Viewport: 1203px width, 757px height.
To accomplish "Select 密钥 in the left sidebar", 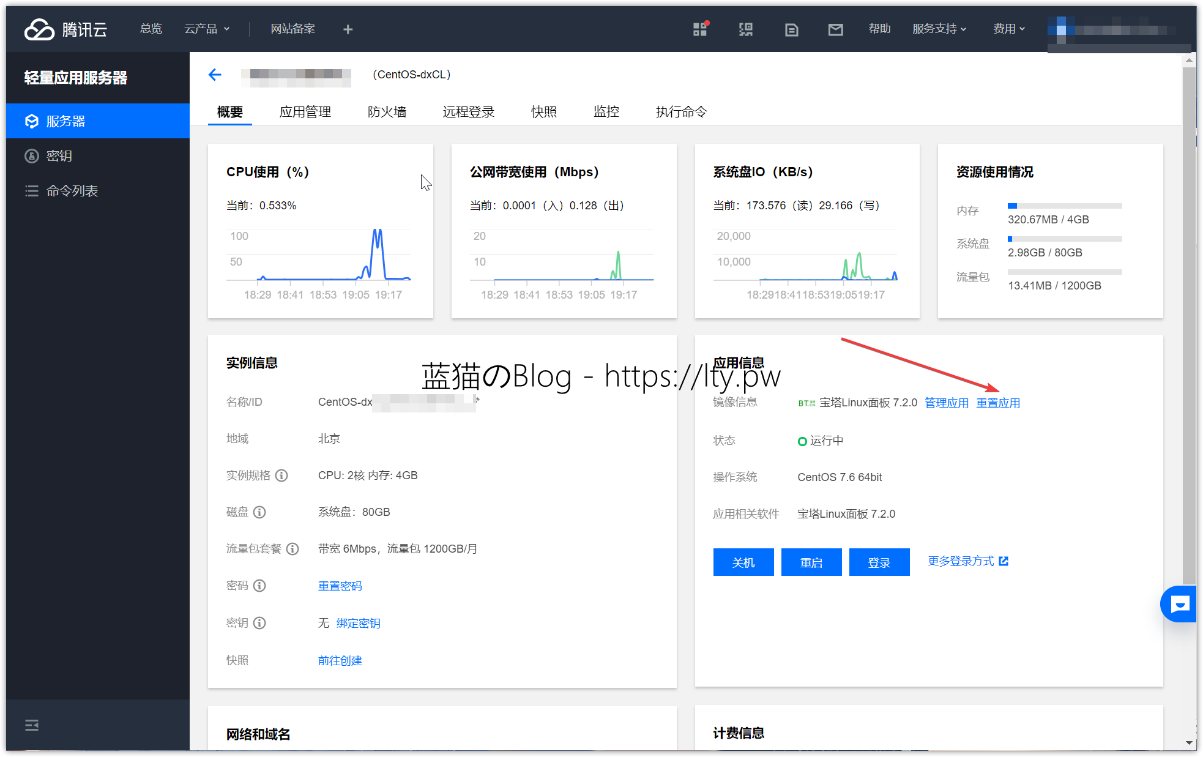I will pos(59,156).
